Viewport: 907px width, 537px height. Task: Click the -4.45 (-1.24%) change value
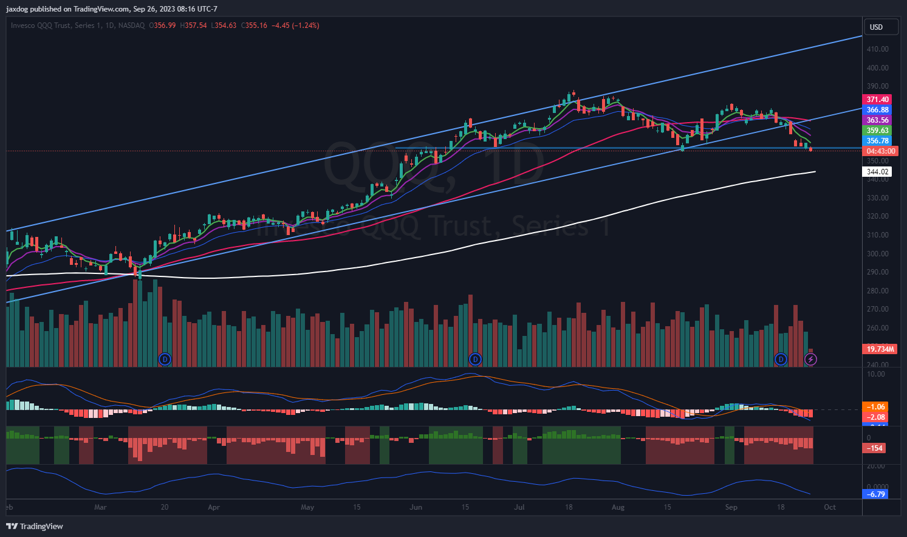(x=295, y=26)
